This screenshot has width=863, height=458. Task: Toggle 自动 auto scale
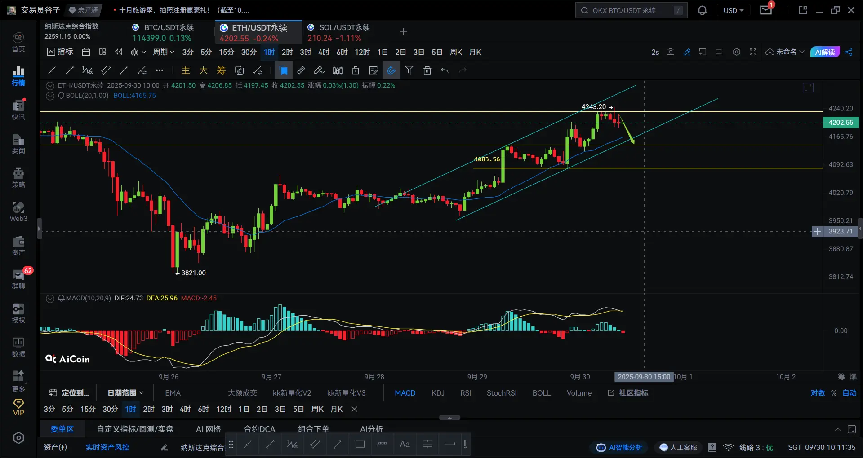(850, 393)
